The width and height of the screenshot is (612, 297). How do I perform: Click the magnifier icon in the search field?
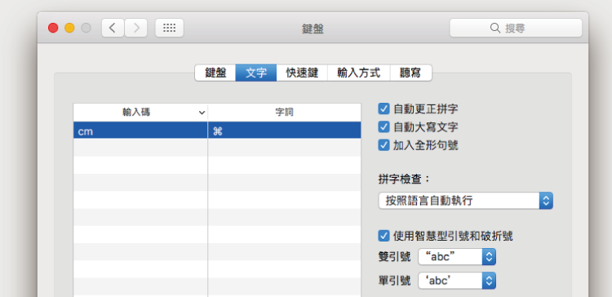(x=495, y=28)
